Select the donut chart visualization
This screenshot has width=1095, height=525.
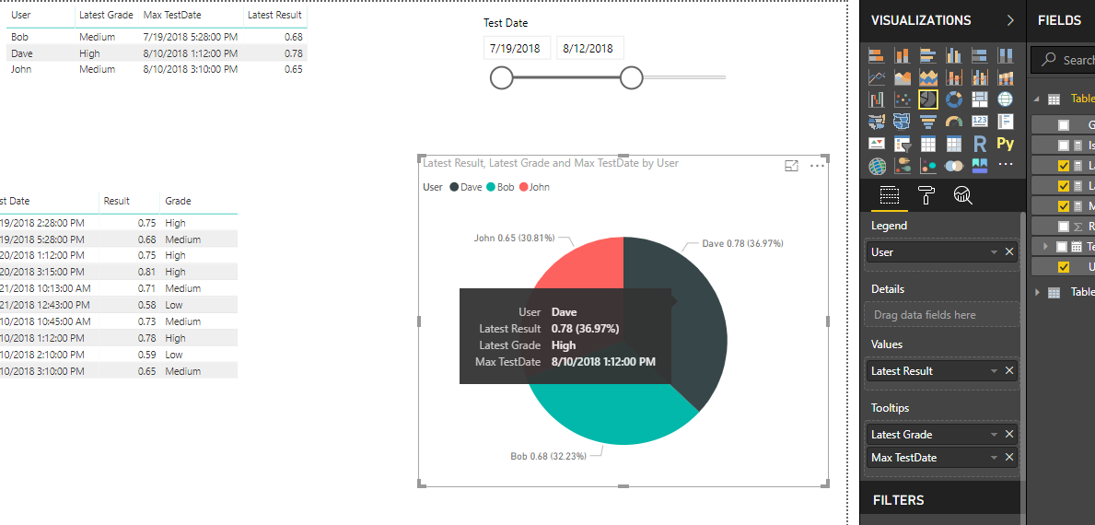(x=954, y=99)
